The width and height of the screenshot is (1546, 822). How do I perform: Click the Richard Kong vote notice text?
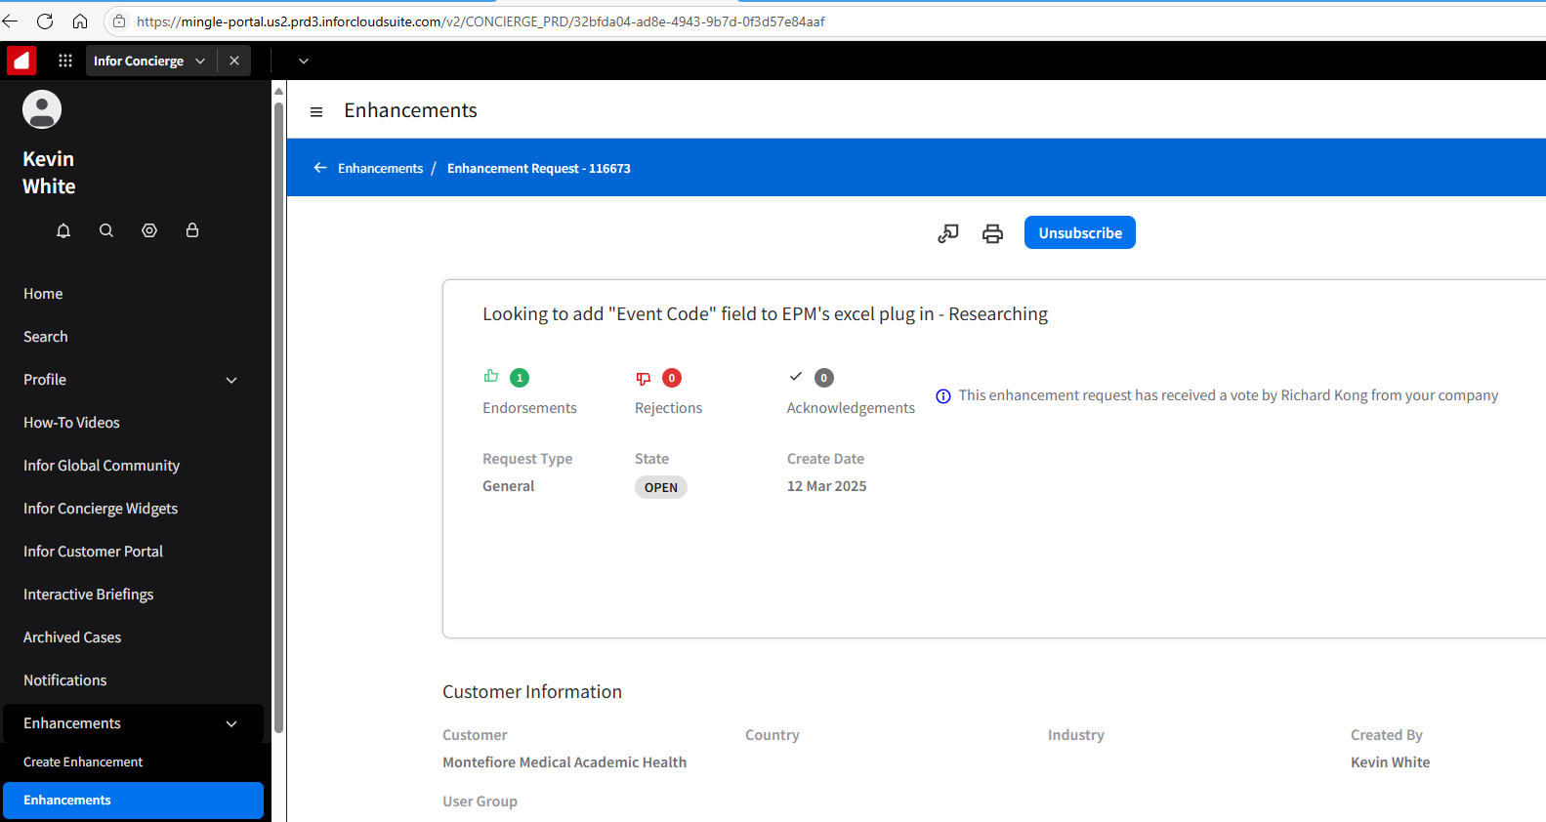1228,395
